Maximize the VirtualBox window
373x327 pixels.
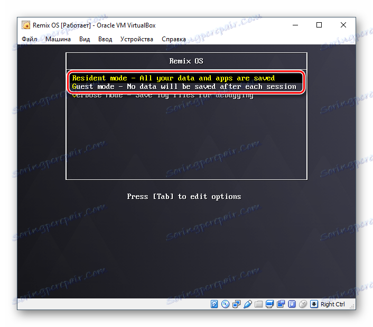click(x=319, y=25)
